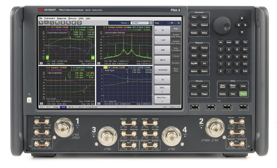Click the front-panel power standby button
Image resolution: width=277 pixels, height=168 pixels.
29,100
